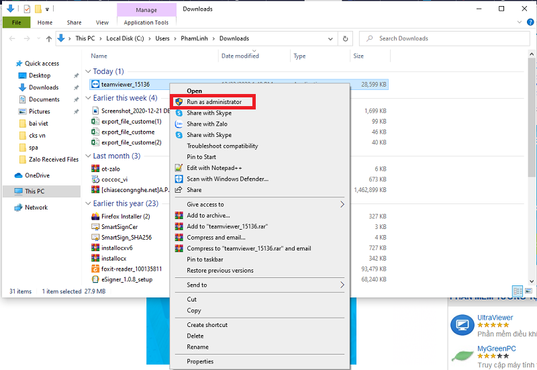
Task: Open Customize Quick Access Toolbar dropdown
Action: (x=47, y=9)
